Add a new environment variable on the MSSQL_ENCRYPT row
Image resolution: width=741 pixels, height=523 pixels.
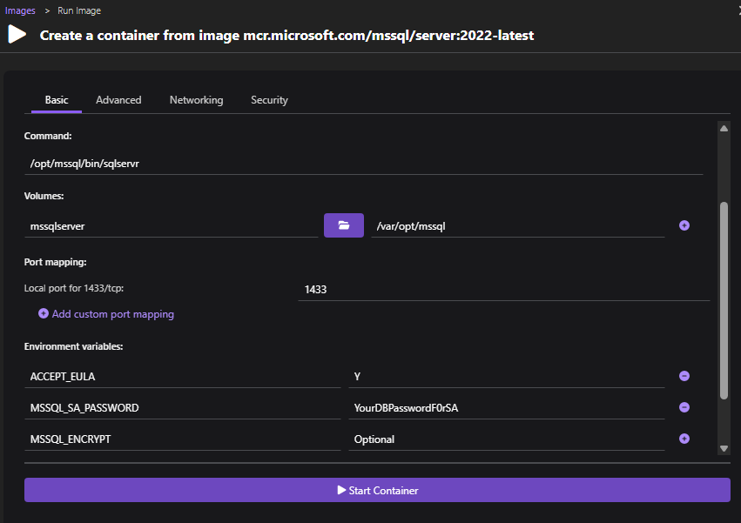[x=684, y=439]
